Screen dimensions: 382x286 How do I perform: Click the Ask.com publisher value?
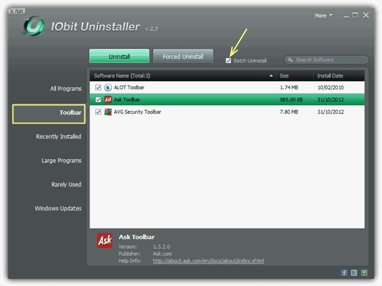pyautogui.click(x=162, y=254)
